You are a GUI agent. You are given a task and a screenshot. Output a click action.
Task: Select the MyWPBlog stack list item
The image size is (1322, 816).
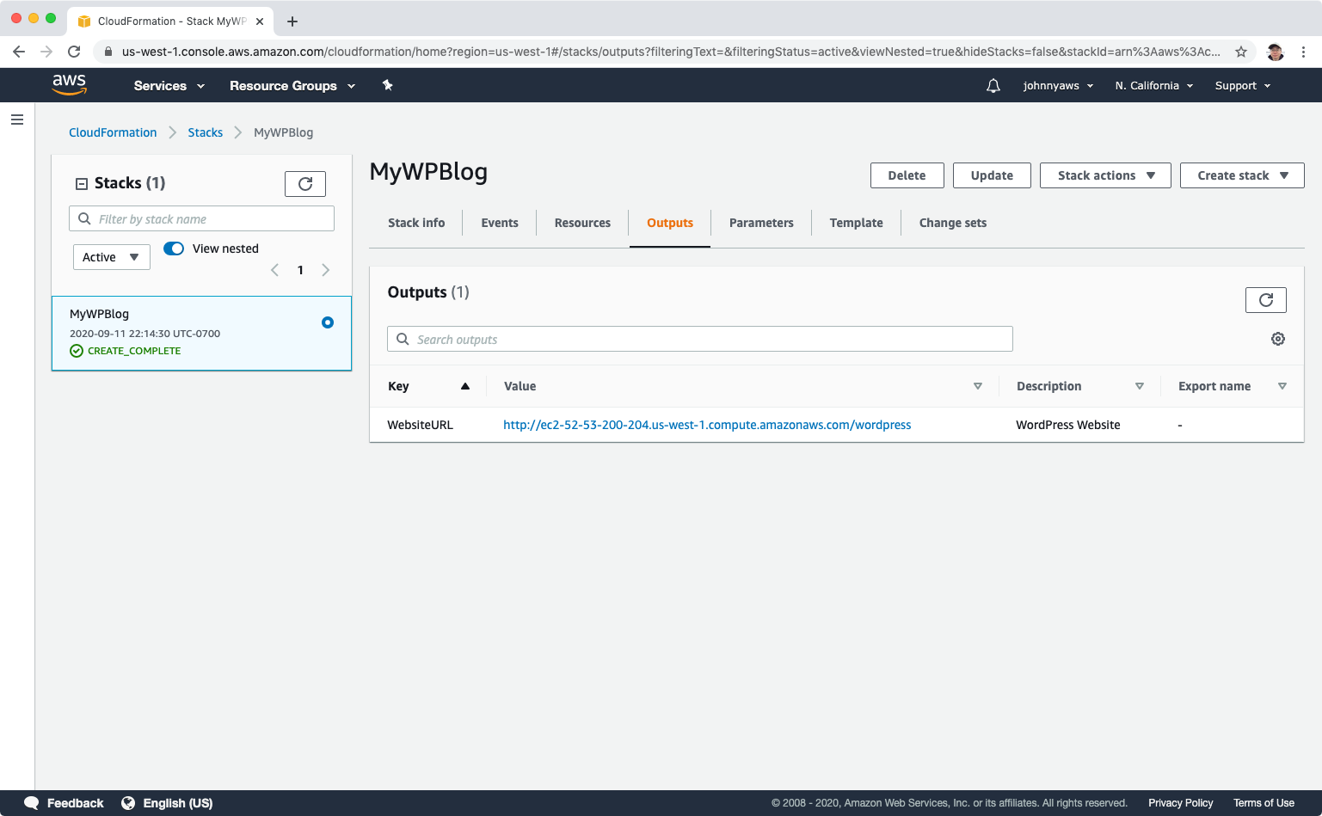[x=202, y=334]
